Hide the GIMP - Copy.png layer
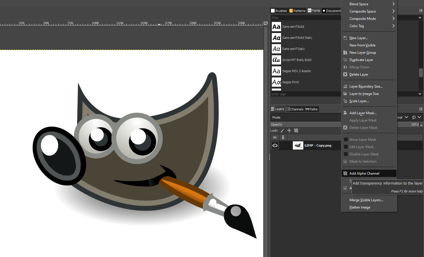The height and width of the screenshot is (257, 424). point(275,145)
